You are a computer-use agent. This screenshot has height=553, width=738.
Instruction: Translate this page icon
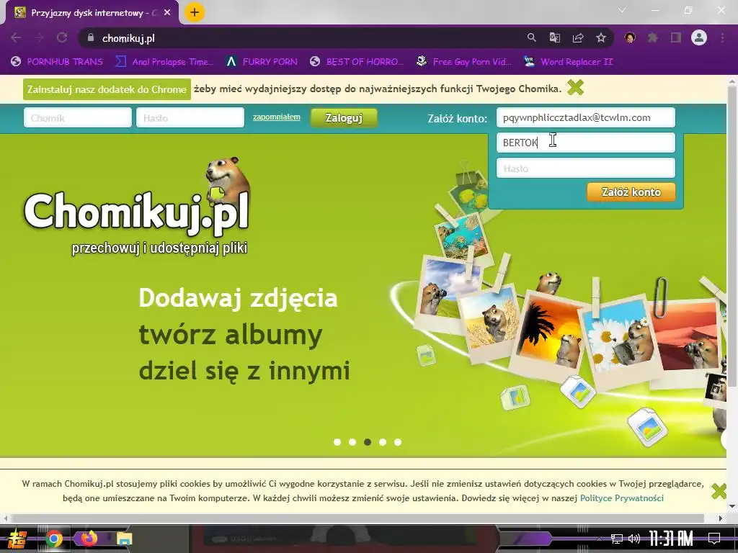(555, 37)
